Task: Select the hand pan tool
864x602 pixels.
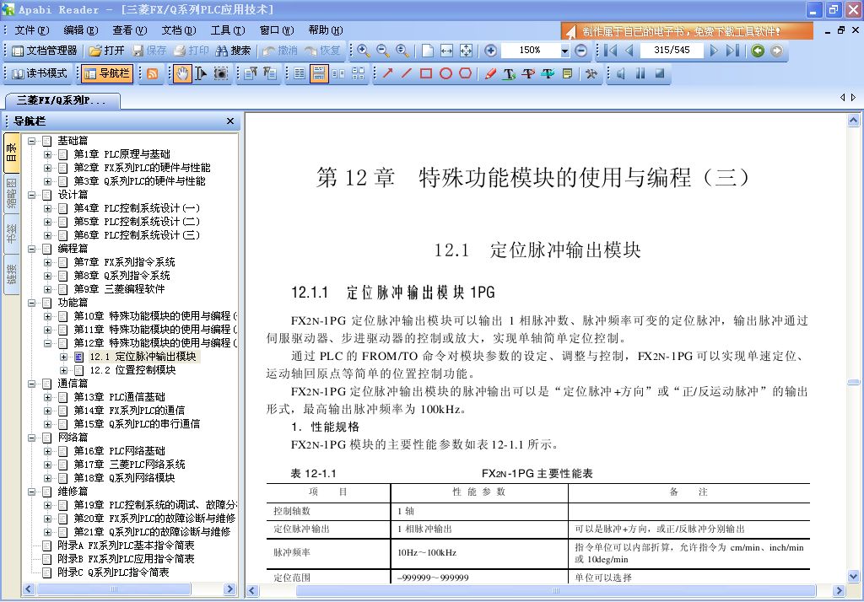Action: (x=182, y=73)
